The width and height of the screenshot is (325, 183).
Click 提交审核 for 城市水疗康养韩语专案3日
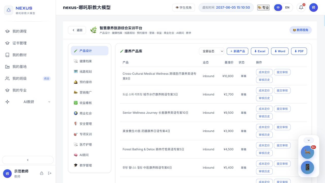(282, 90)
